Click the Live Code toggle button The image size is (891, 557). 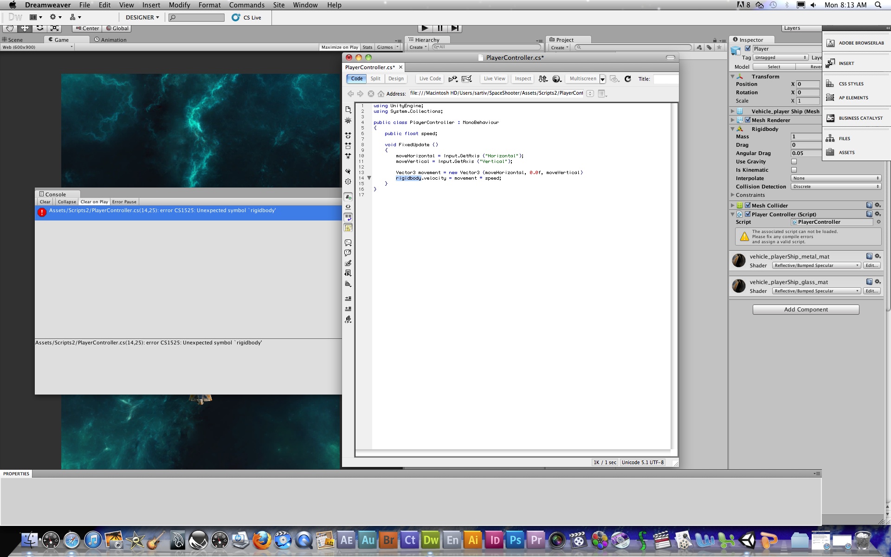[x=429, y=78]
